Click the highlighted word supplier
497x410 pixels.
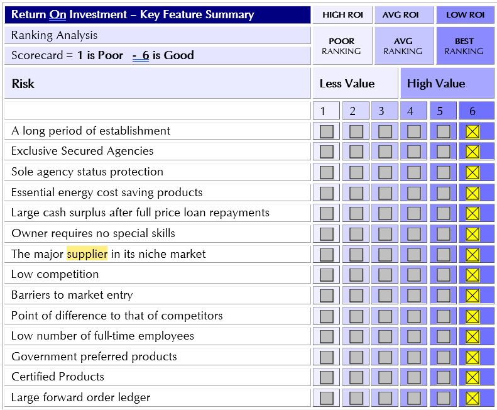tap(87, 254)
